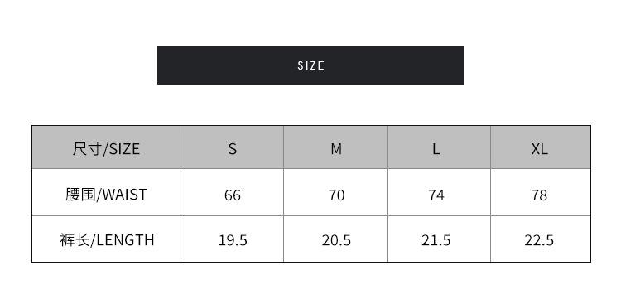Click the black SIZE banner

[x=310, y=65]
